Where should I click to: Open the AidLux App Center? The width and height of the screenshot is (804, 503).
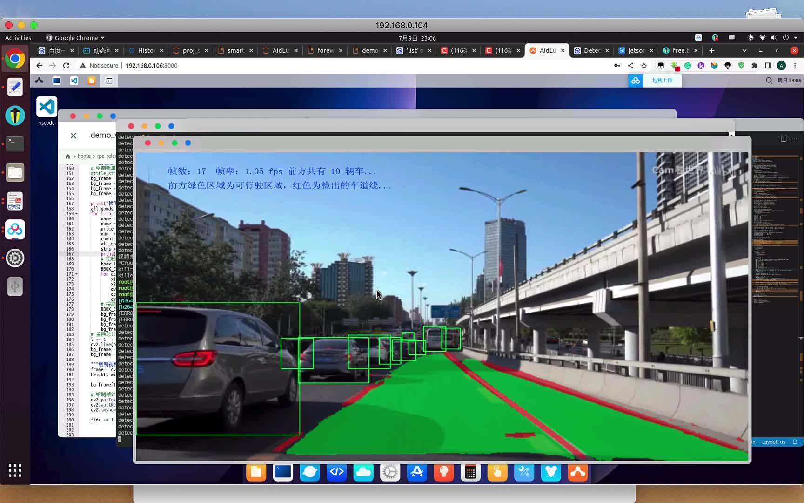tap(417, 472)
